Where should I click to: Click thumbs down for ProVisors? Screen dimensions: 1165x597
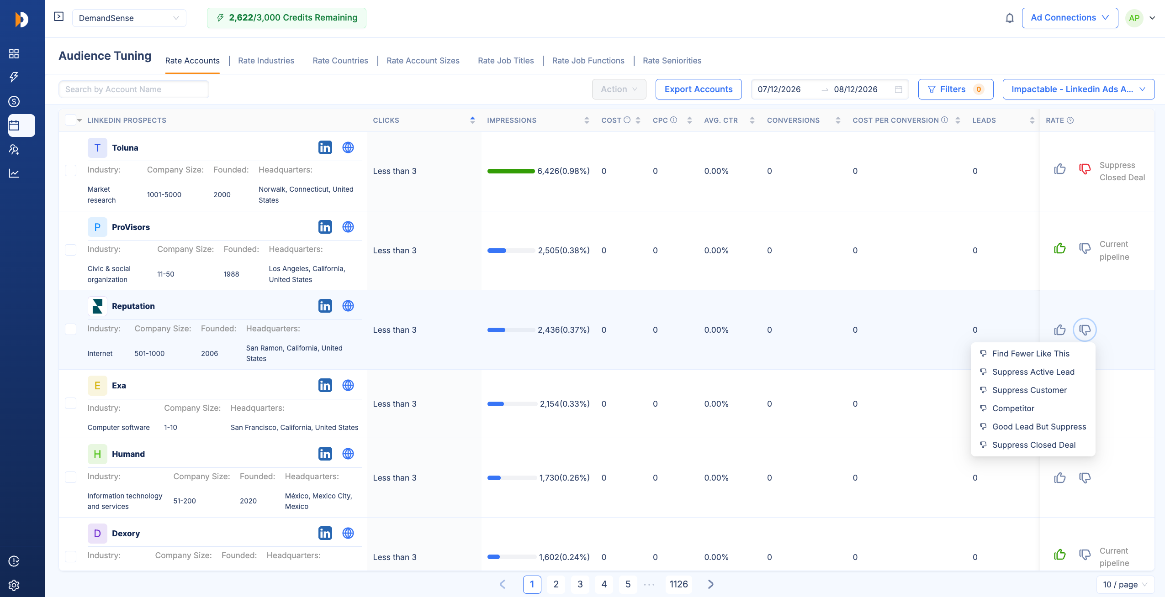1085,248
